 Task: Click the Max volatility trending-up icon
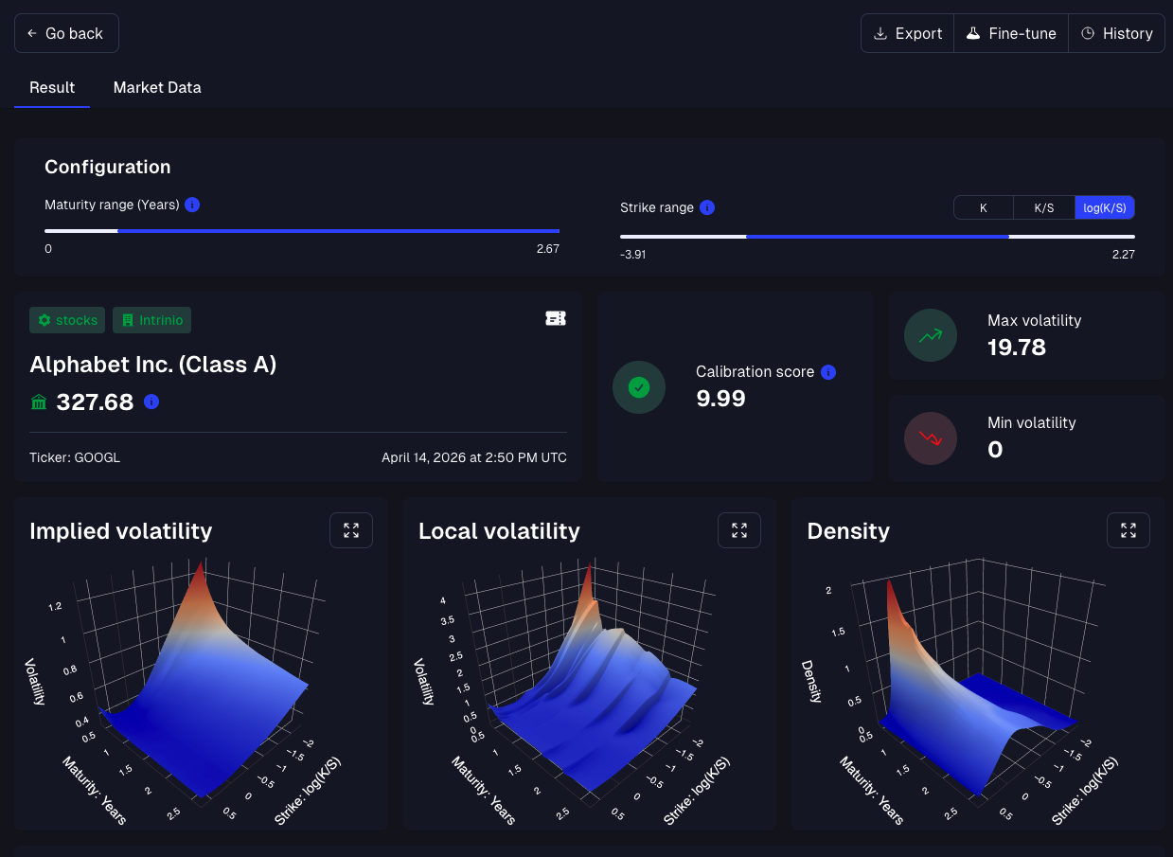coord(931,334)
